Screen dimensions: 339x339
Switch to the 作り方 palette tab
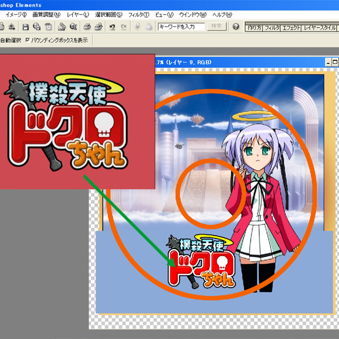pyautogui.click(x=254, y=28)
